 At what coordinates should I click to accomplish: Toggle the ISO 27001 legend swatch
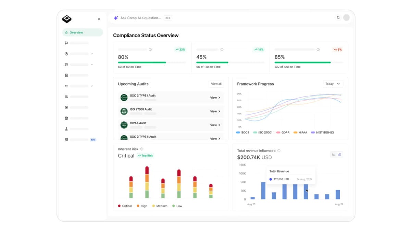click(255, 132)
